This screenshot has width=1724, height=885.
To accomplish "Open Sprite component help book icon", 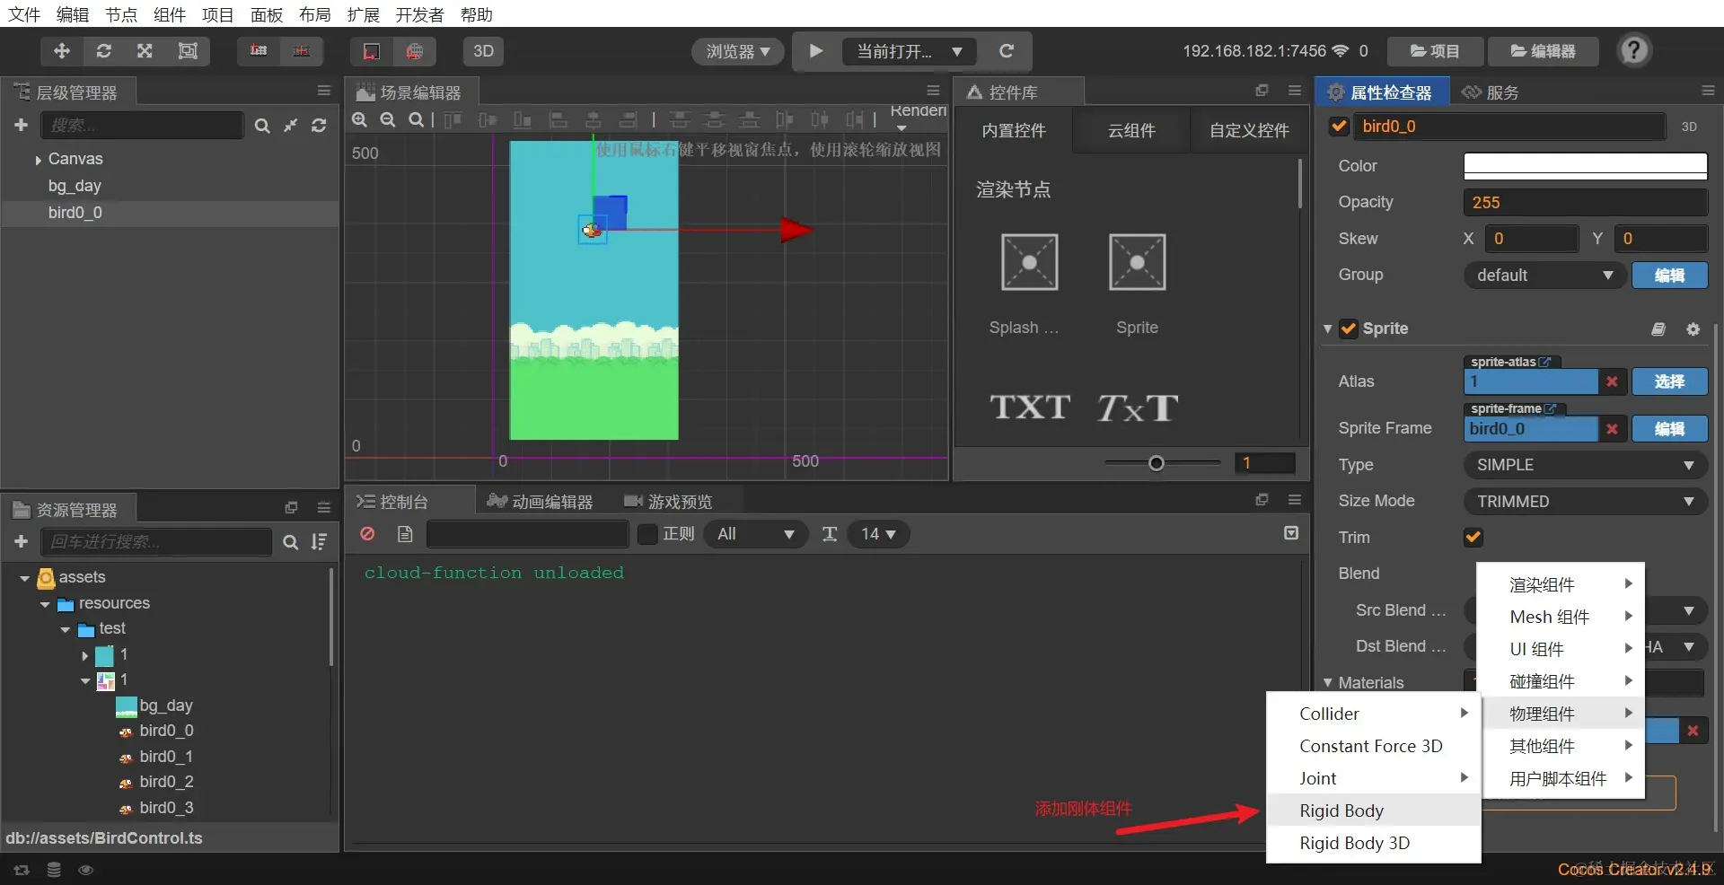I will point(1658,329).
